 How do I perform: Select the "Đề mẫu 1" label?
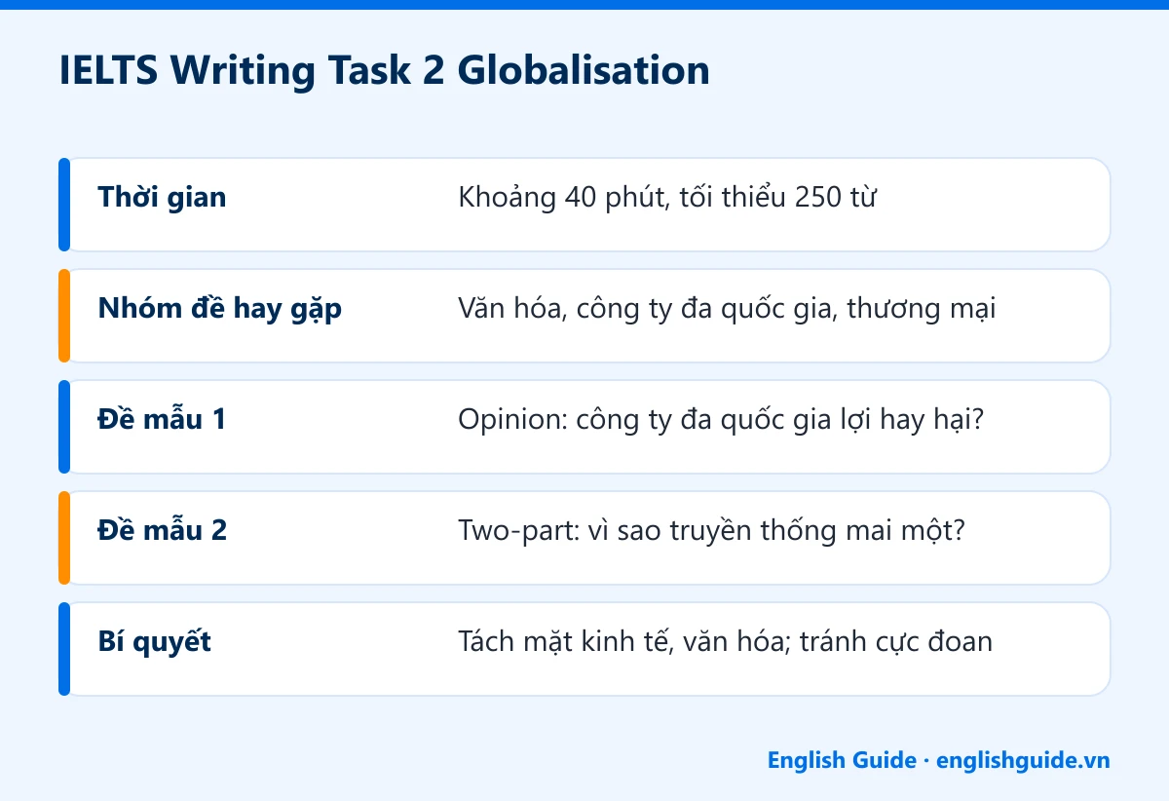point(162,420)
